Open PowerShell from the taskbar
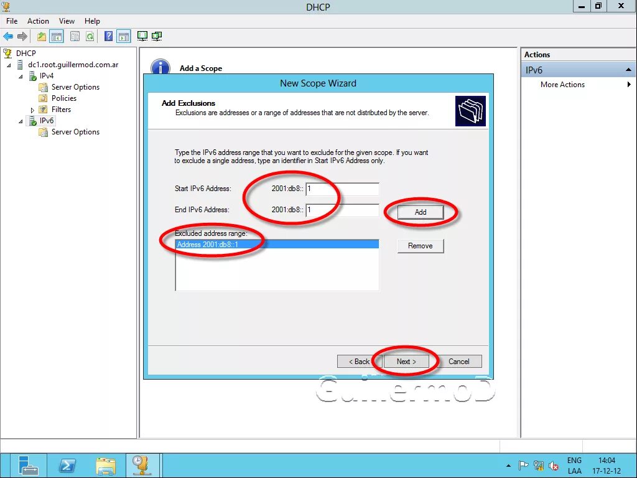The height and width of the screenshot is (478, 637). (67, 466)
